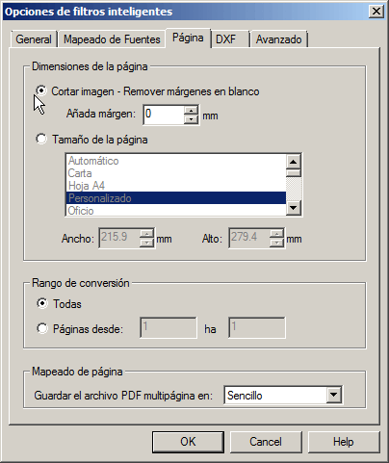Open the Mapeado de Fuentes tab

click(x=112, y=39)
